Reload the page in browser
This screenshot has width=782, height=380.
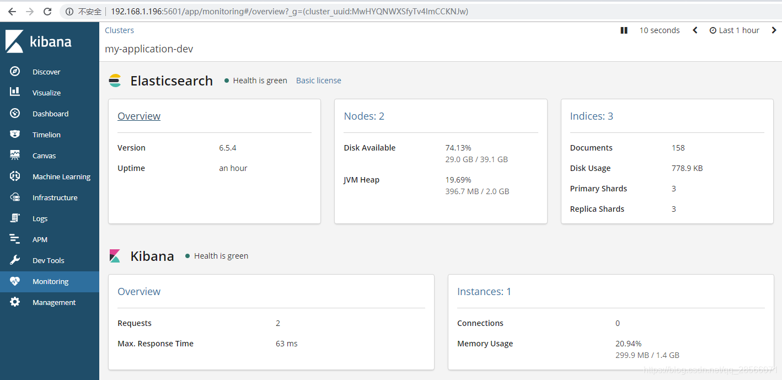click(x=47, y=12)
